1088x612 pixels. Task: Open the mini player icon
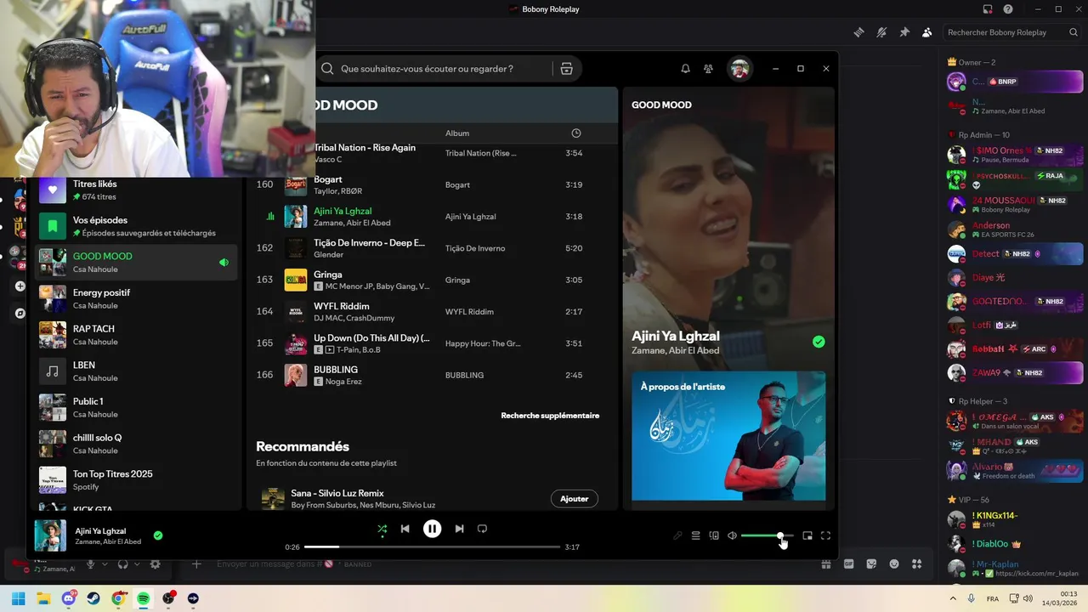[x=807, y=535]
